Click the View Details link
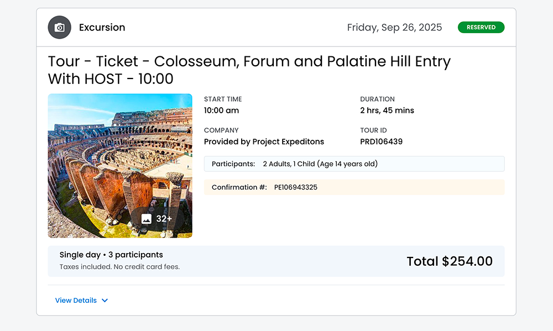Screen dimensions: 553x331 coord(76,301)
